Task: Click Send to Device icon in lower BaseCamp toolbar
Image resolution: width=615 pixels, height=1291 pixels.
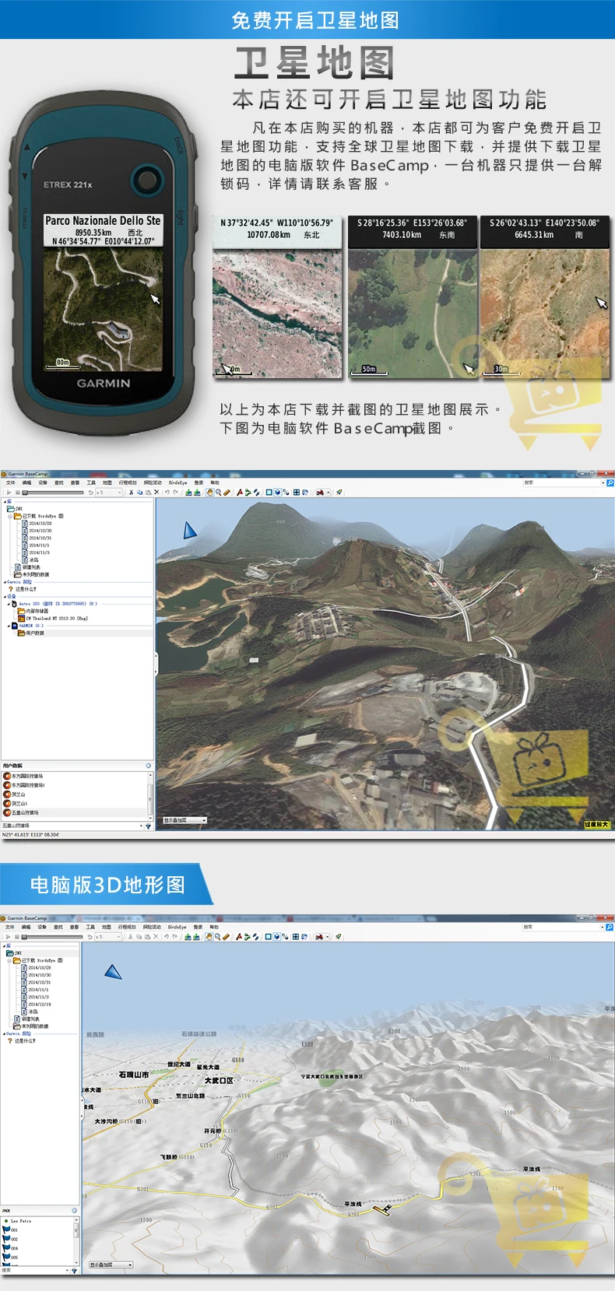Action: [x=188, y=938]
